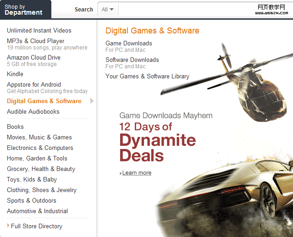This screenshot has width=293, height=237.
Task: Click arrow beside Digital Games & Software
Action: tap(92, 101)
